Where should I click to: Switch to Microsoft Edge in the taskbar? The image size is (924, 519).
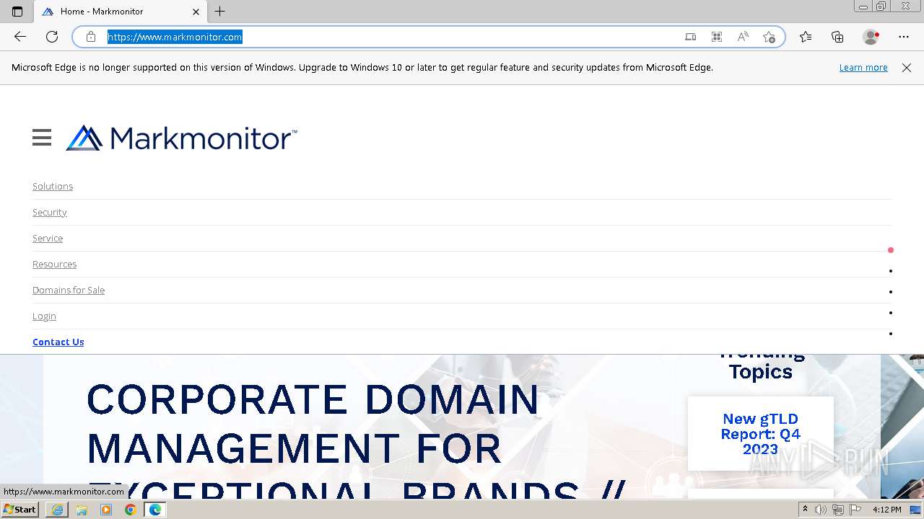click(x=155, y=510)
